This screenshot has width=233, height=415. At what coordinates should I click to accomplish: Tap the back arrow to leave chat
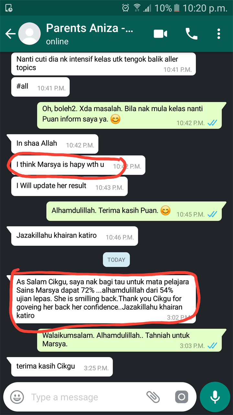click(10, 34)
